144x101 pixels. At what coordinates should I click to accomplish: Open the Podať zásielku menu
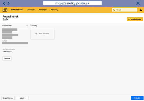click(17, 10)
